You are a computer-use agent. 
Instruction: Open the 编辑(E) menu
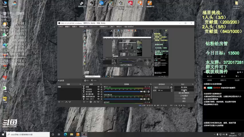[67, 26]
